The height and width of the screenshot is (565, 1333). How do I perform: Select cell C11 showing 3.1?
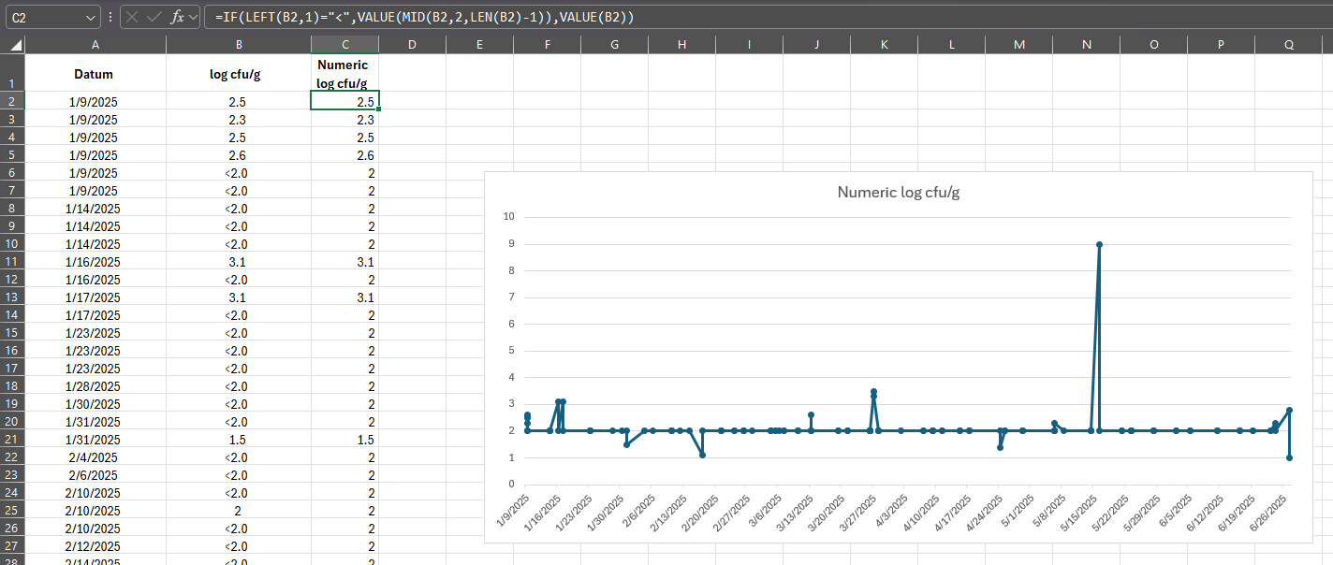344,262
